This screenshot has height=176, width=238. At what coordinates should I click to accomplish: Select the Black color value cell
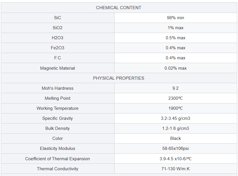176,138
